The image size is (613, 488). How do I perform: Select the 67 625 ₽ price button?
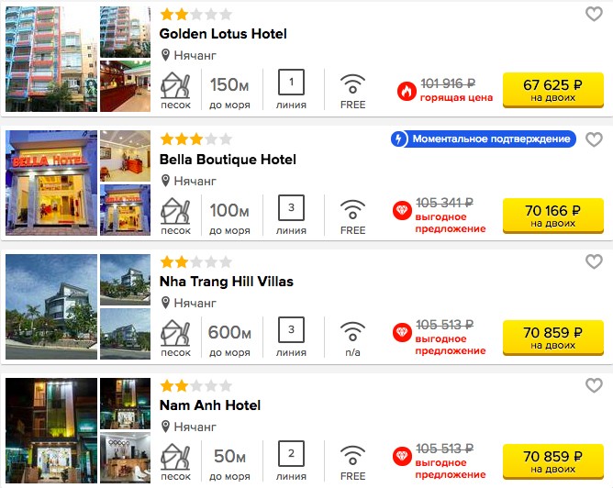(552, 90)
